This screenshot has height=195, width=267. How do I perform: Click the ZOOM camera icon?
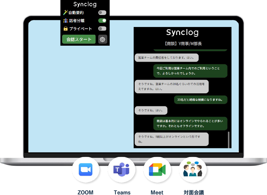pos(86,170)
